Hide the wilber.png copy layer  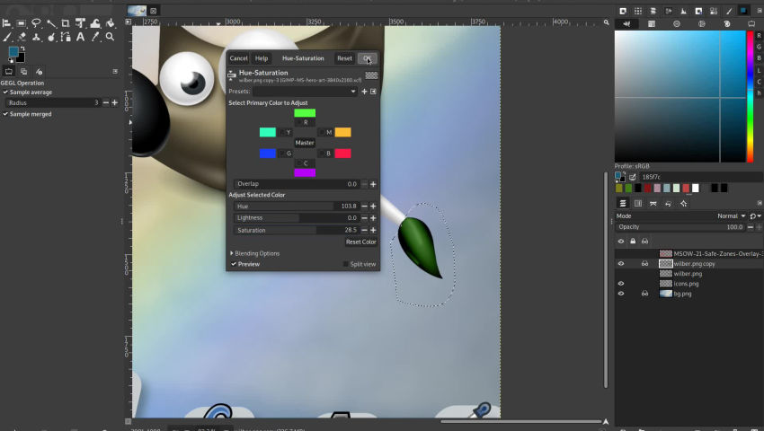point(621,263)
